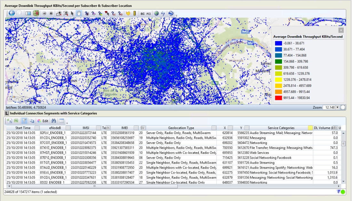
Task: Click the map back navigation arrow
Action: [12, 13]
